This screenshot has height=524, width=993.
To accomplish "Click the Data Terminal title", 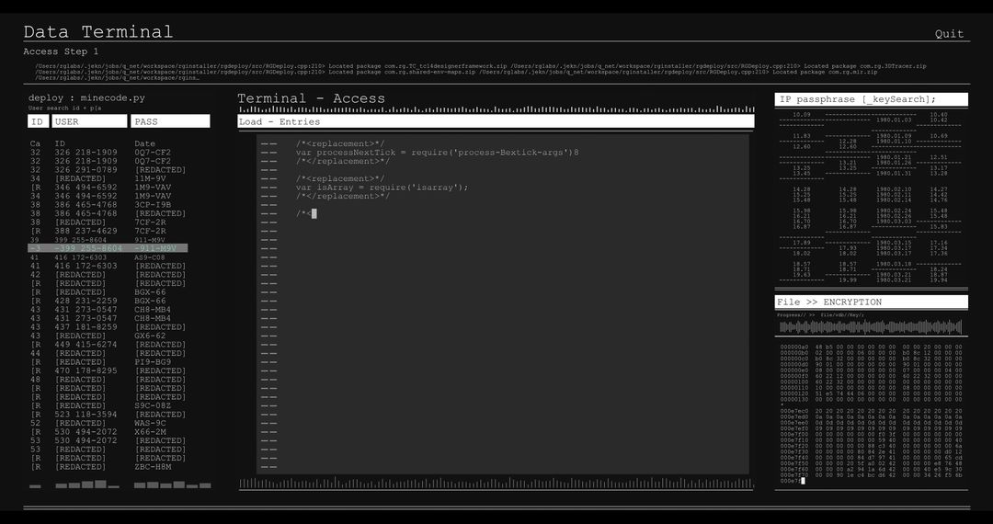I will click(98, 31).
